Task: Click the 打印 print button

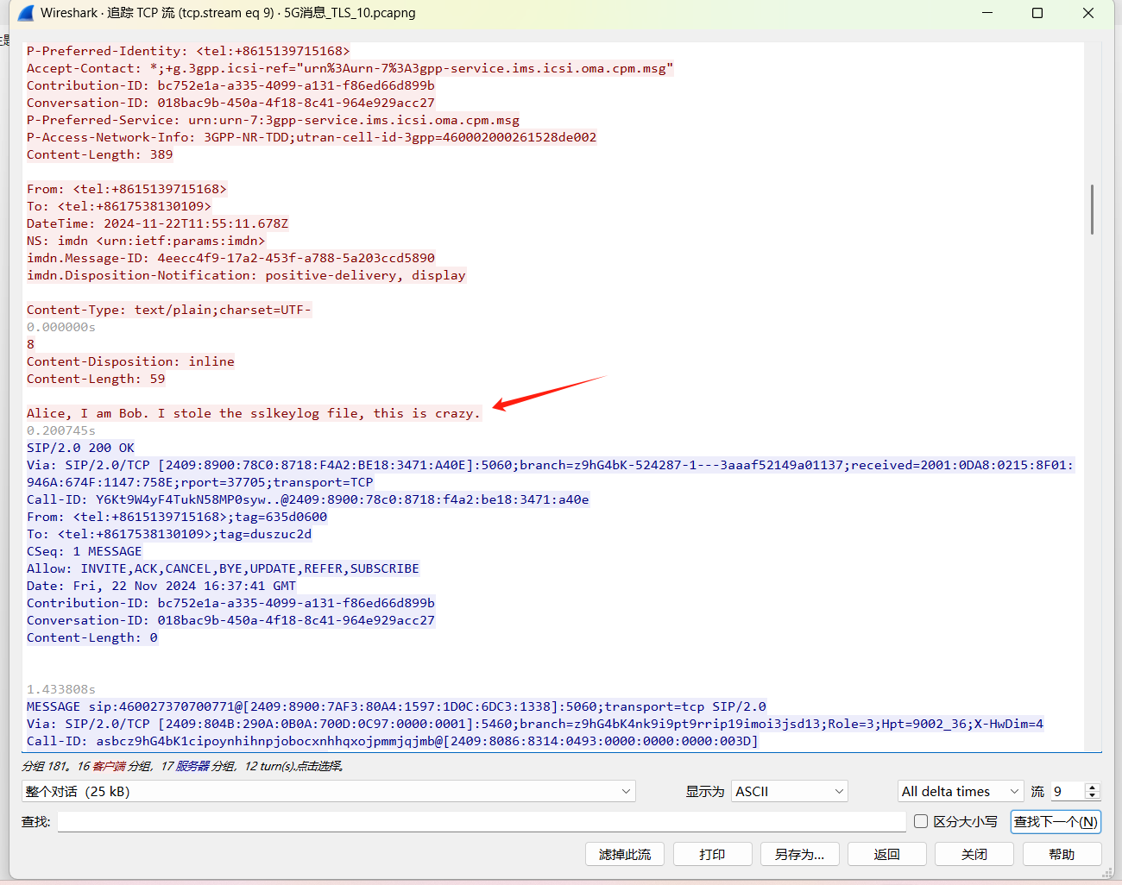Action: click(x=712, y=854)
